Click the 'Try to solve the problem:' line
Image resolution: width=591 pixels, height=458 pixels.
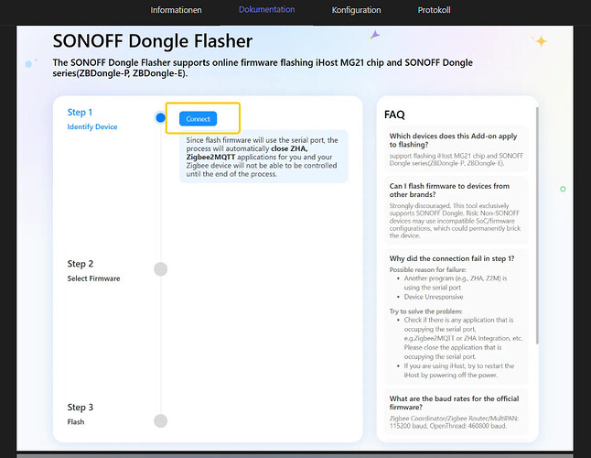coord(425,311)
